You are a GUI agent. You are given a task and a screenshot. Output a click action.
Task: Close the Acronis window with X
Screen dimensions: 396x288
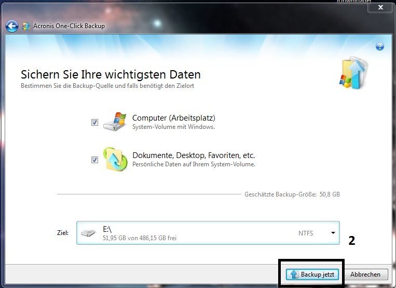click(x=380, y=7)
